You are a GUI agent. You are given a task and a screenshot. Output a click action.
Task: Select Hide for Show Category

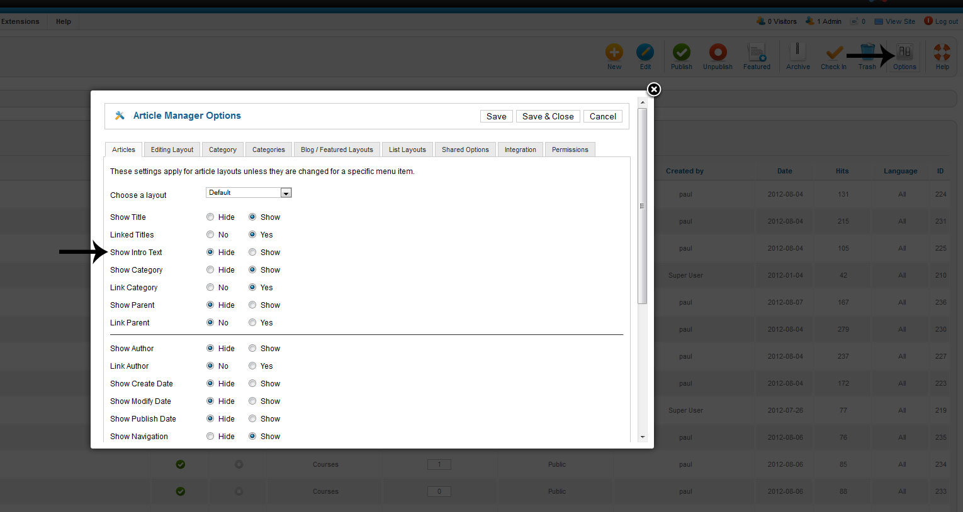210,270
